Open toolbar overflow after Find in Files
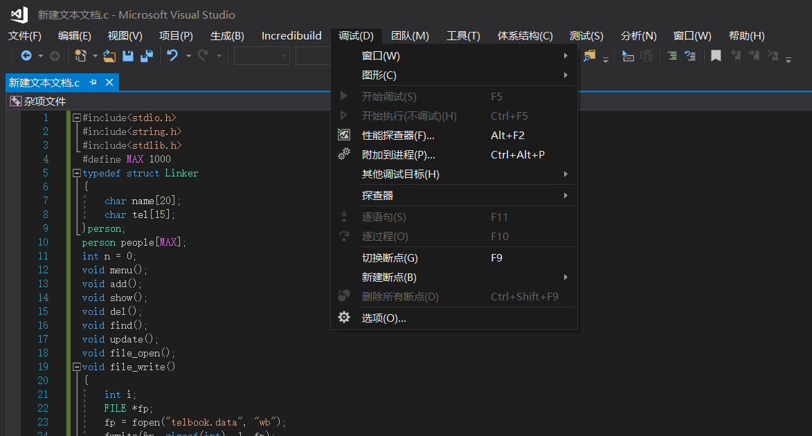812x436 pixels. coord(606,60)
